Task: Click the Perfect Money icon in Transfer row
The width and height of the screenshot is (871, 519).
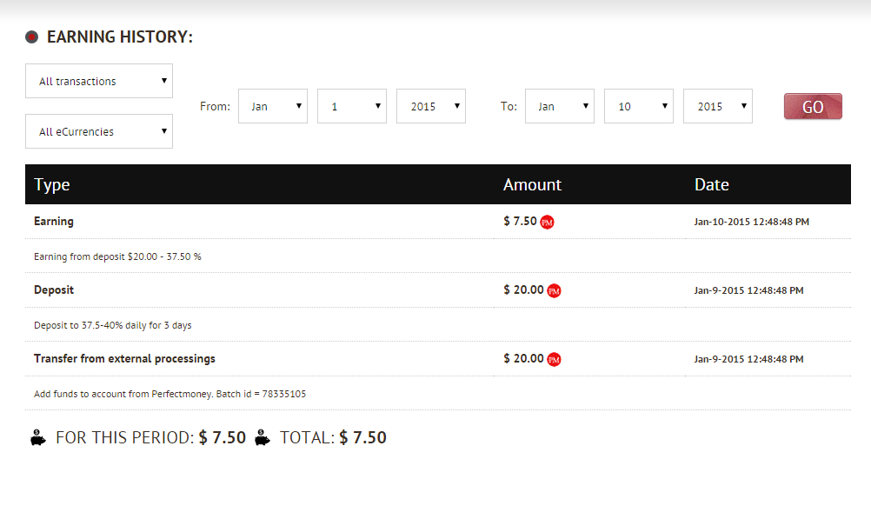Action: 554,360
